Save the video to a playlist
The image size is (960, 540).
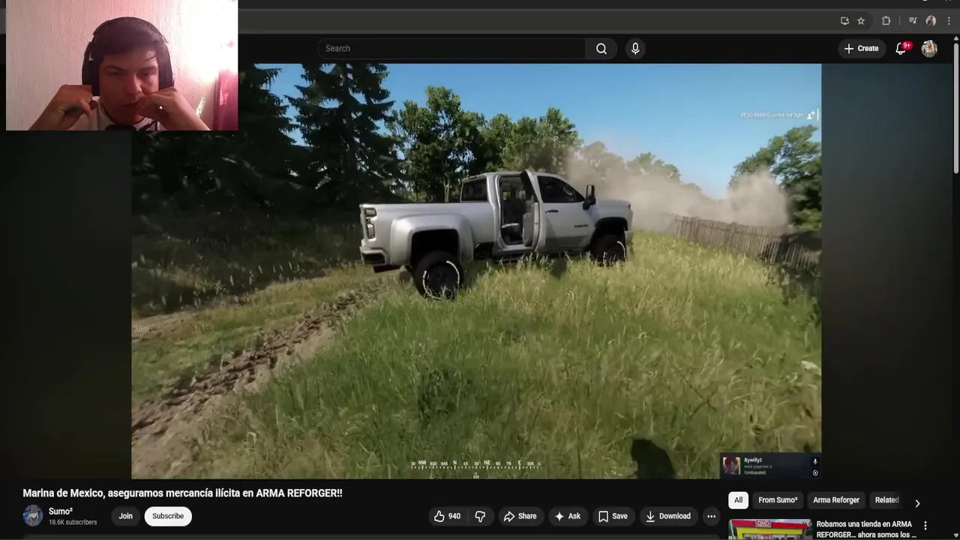click(x=612, y=516)
